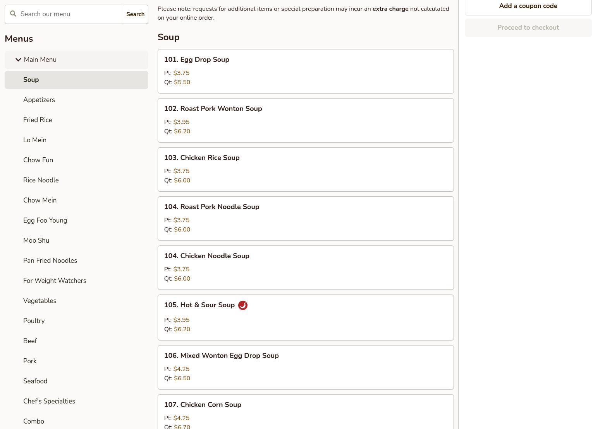Open the Lo Mein section

[35, 140]
